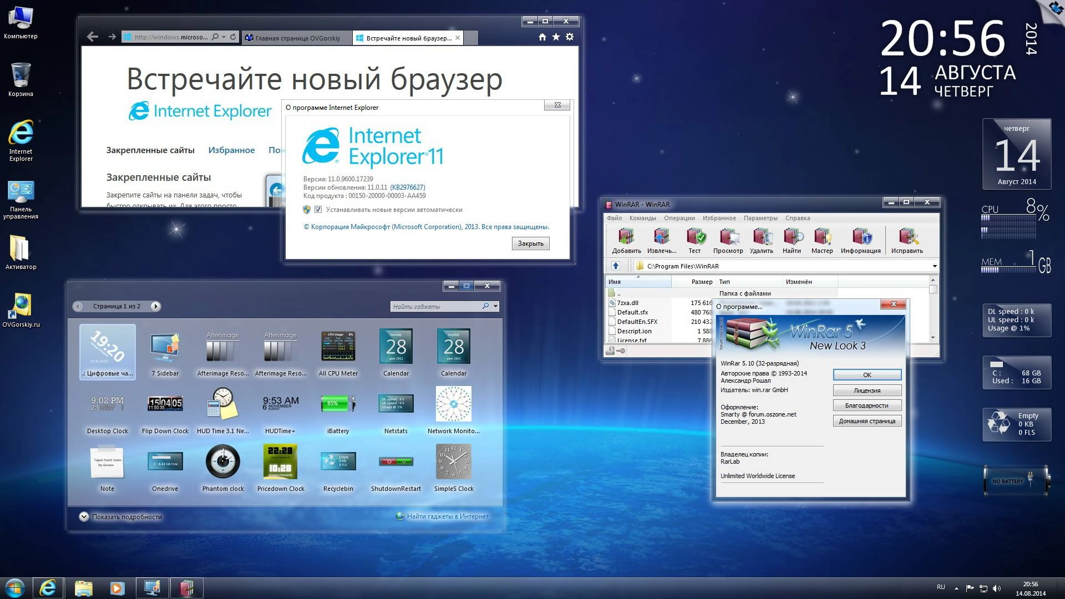Open the gadget search options dropdown
1065x599 pixels.
click(x=495, y=306)
